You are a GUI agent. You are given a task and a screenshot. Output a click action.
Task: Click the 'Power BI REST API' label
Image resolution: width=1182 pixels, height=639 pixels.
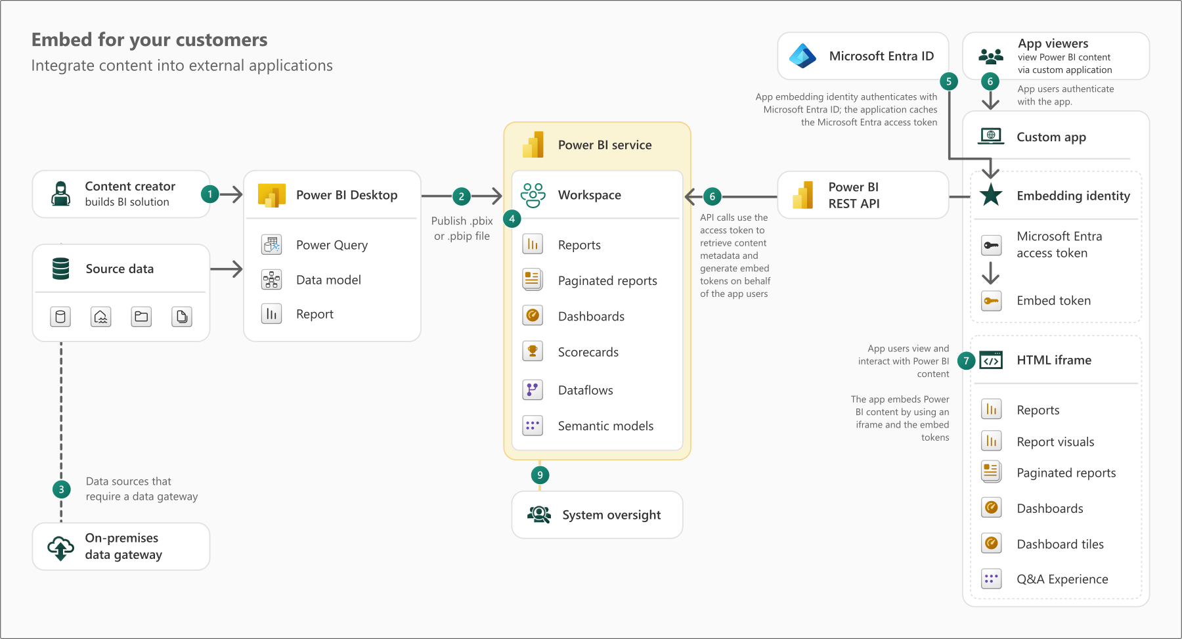[854, 195]
